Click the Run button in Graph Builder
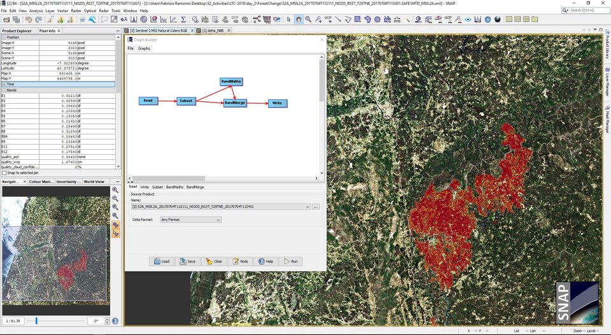 tap(291, 261)
